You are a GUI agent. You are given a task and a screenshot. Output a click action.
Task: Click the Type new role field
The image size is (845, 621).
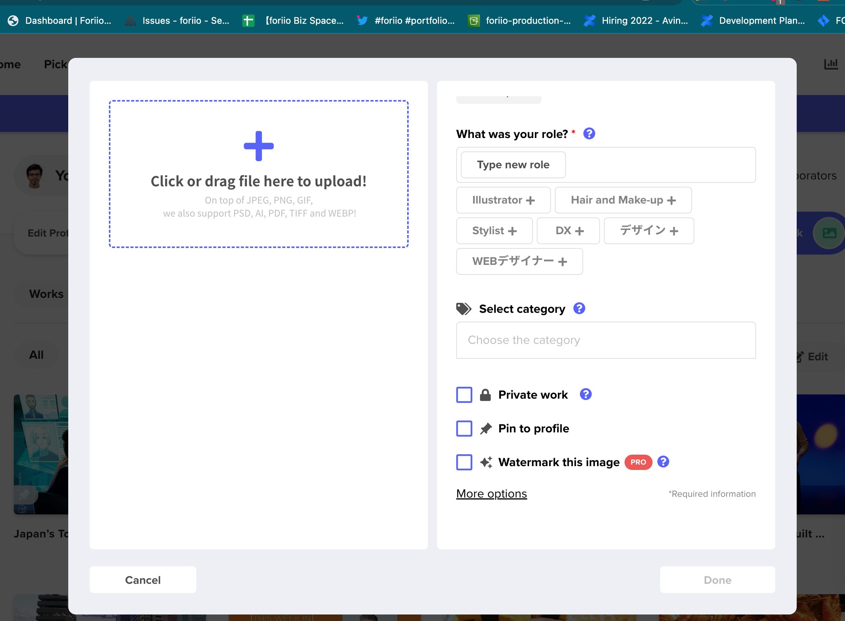click(513, 165)
